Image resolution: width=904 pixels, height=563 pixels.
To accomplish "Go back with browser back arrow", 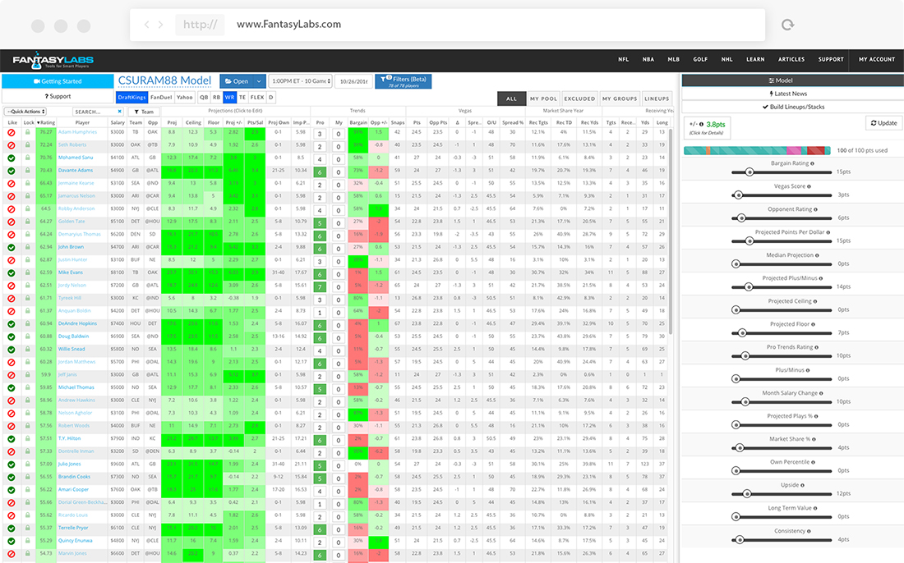I will tap(146, 24).
